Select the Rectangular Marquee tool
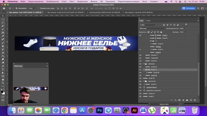The width and height of the screenshot is (207, 116). (x=3, y=19)
